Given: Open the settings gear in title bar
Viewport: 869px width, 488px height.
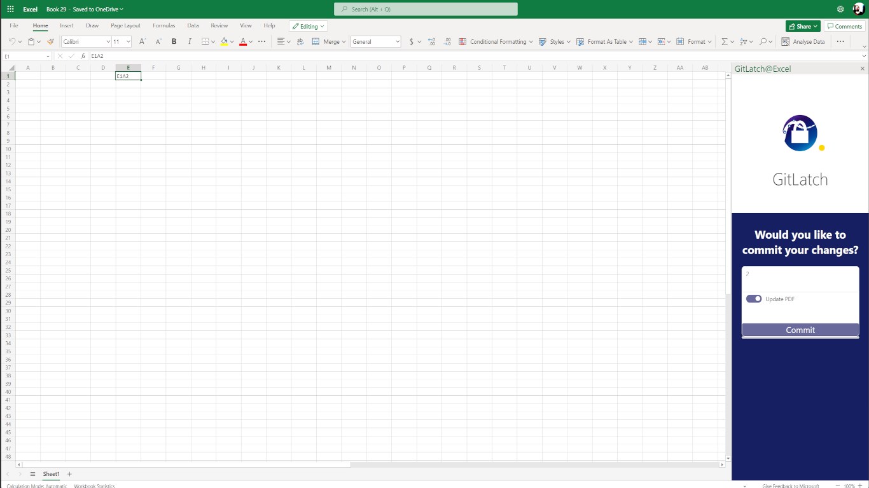Looking at the screenshot, I should coord(840,9).
